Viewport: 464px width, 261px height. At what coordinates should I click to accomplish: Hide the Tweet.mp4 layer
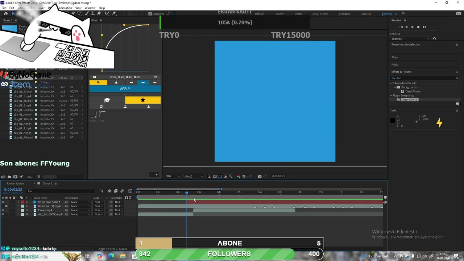pos(3,210)
